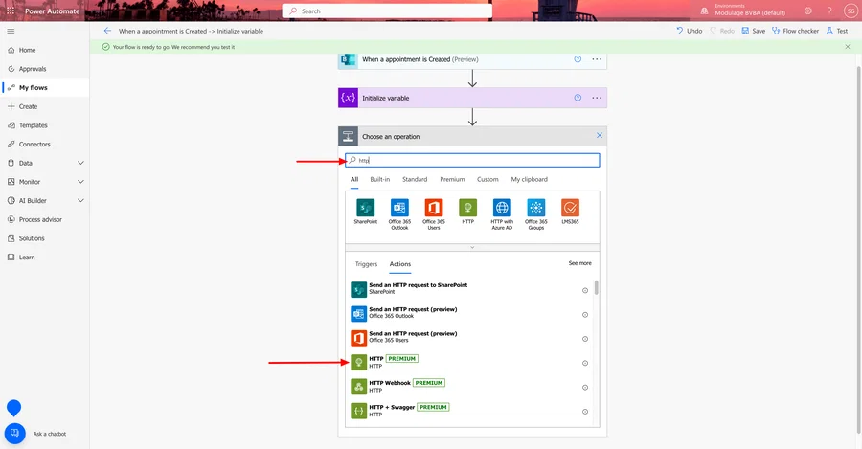Choose Send an HTTP request Office 365 Users

(470, 337)
